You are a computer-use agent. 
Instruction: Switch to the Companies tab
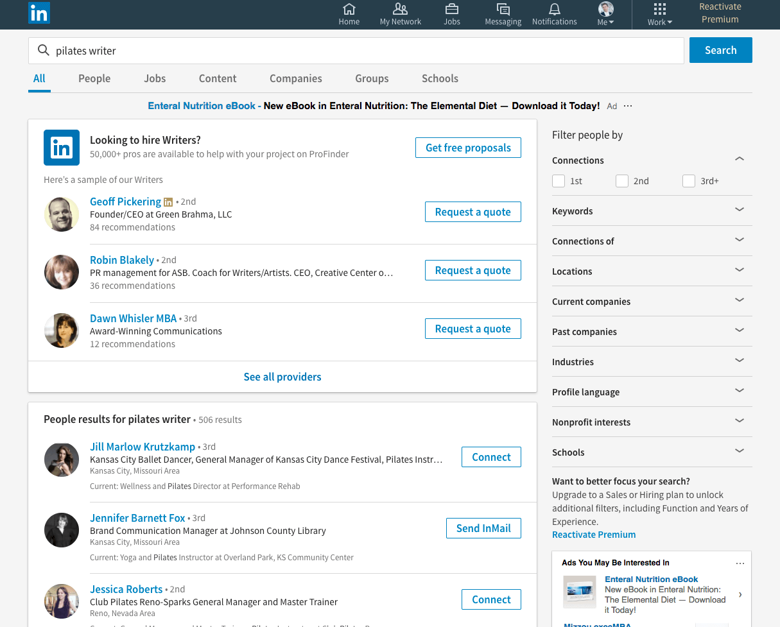[296, 78]
